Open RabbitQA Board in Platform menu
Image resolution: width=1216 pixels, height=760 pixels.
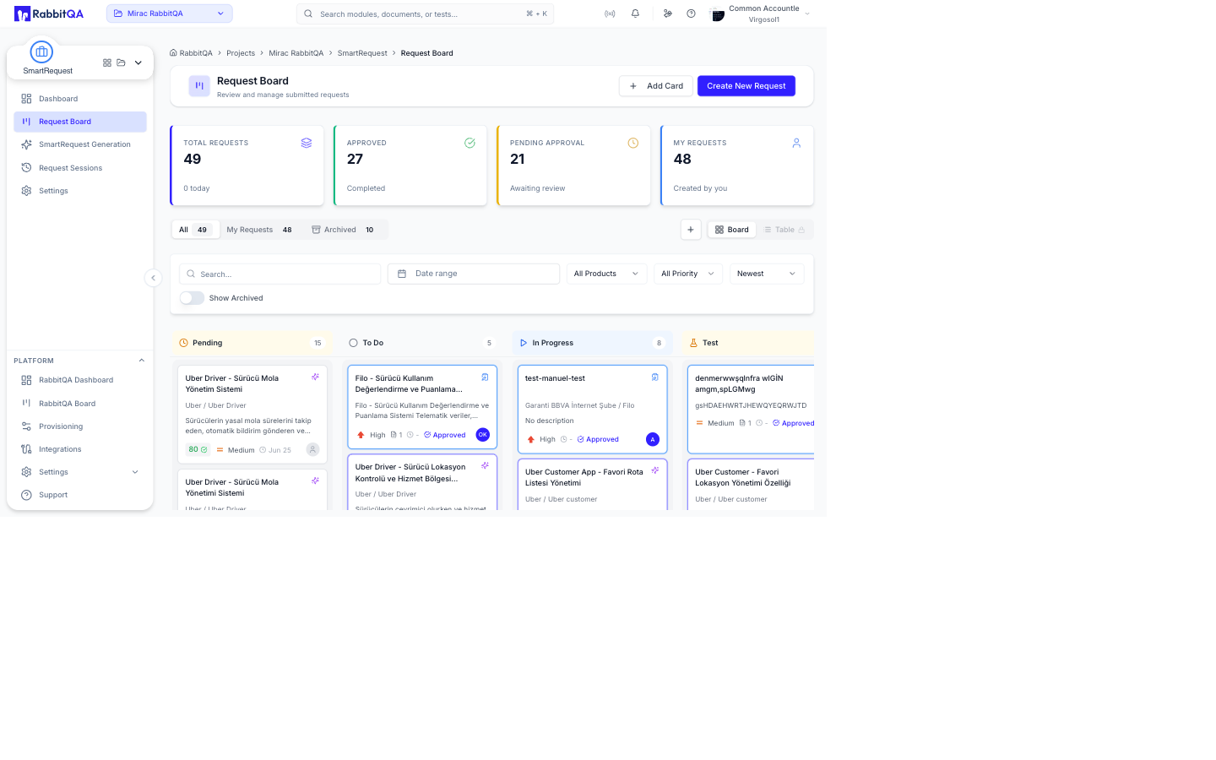pyautogui.click(x=80, y=404)
